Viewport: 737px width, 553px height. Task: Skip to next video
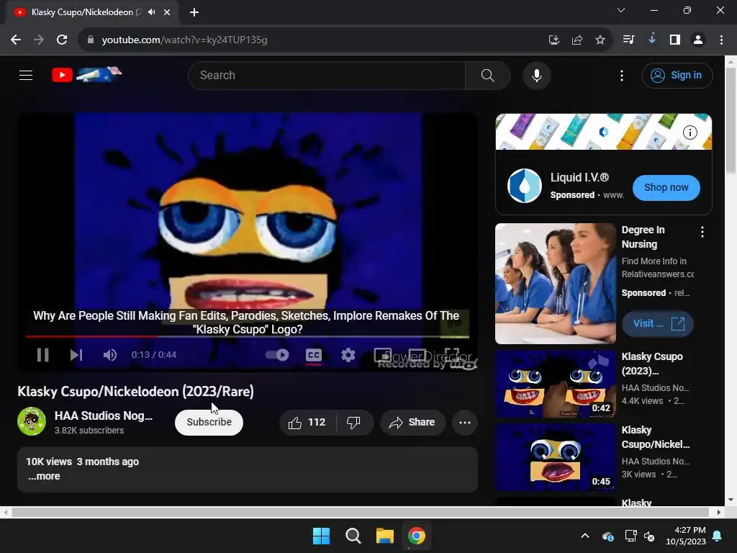(76, 355)
